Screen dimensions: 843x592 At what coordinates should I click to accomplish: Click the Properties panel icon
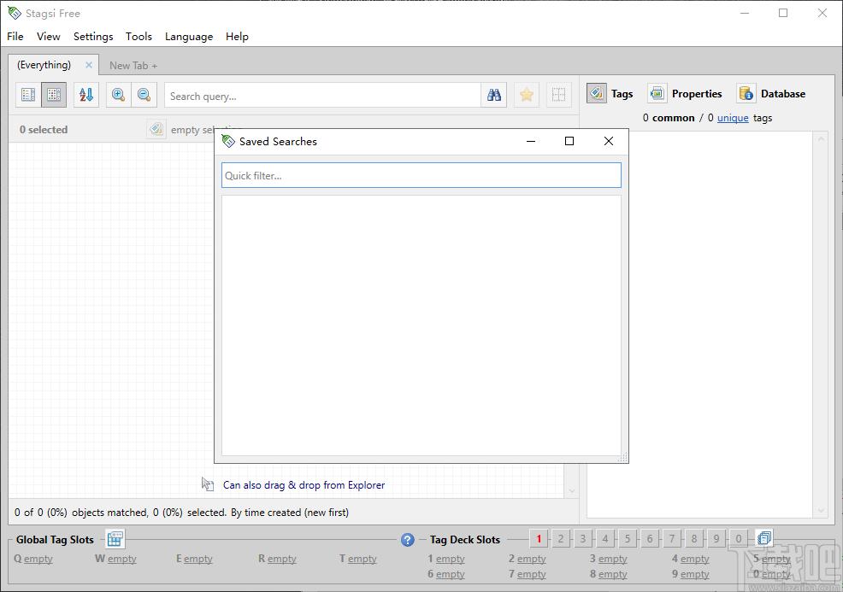click(x=657, y=93)
